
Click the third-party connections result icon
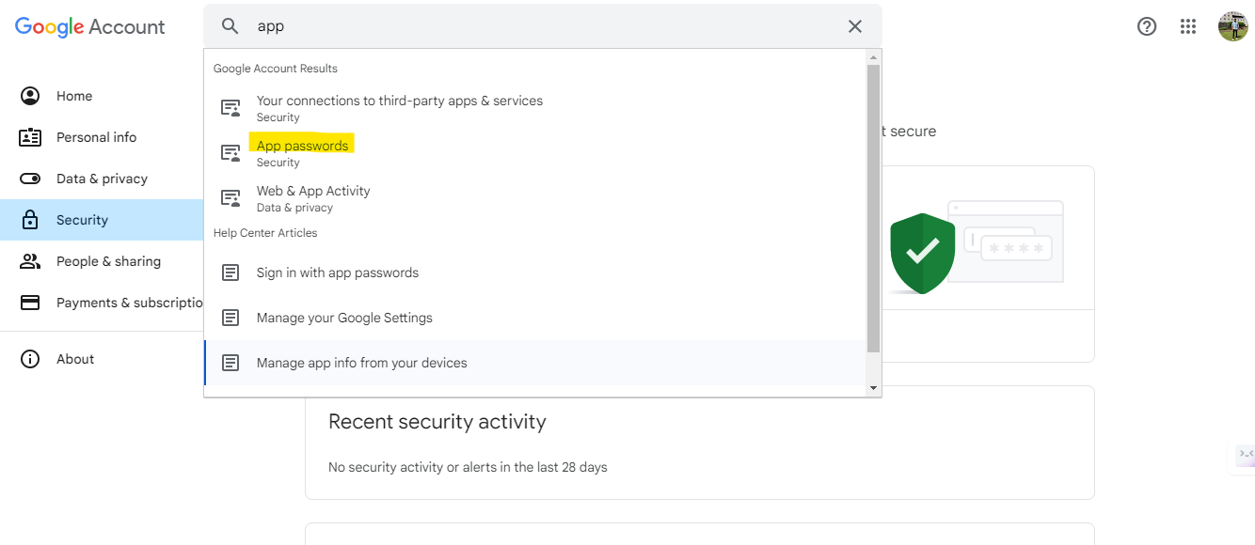click(x=230, y=108)
